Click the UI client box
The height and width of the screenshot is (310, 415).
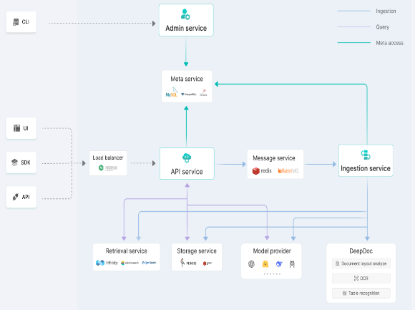pyautogui.click(x=21, y=128)
